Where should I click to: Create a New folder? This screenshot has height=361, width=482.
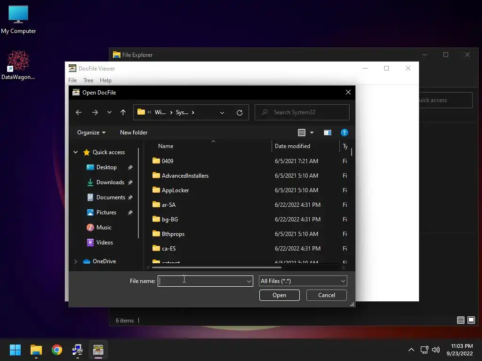134,132
